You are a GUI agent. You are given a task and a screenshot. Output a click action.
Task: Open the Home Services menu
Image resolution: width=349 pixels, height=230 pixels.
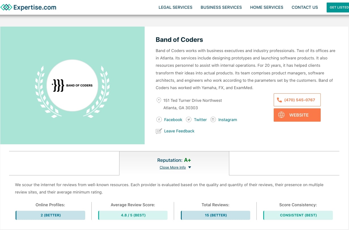(x=267, y=7)
